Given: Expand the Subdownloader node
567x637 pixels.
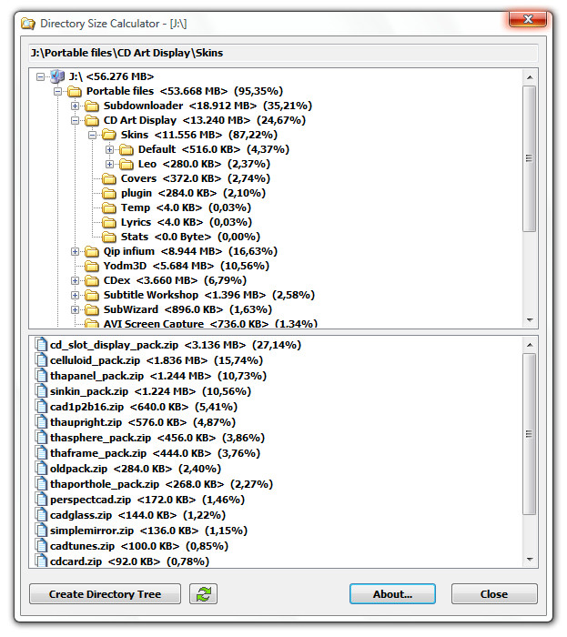Looking at the screenshot, I should tap(75, 106).
